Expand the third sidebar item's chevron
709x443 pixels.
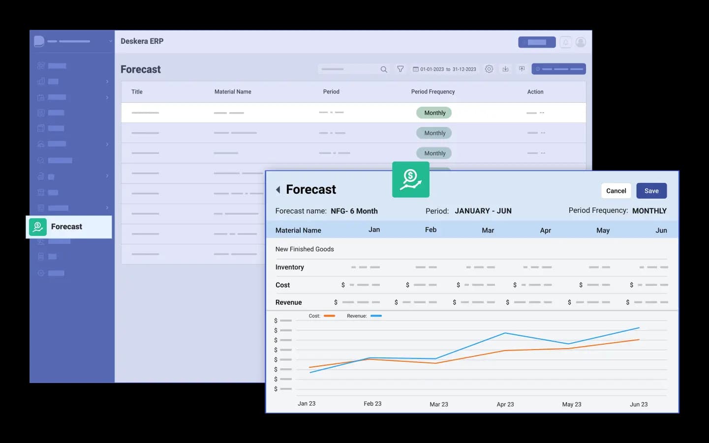(107, 97)
